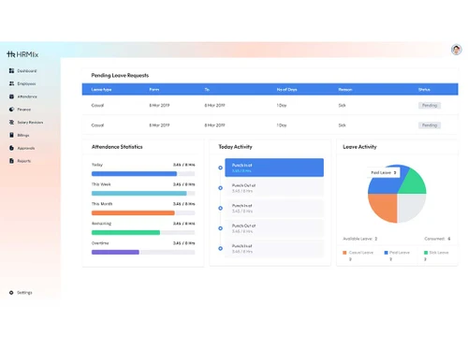468x351 pixels.
Task: Select the Employees sidebar icon
Action: pyautogui.click(x=11, y=83)
